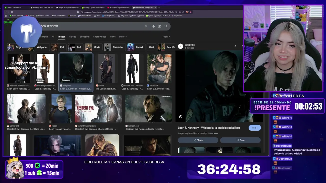326x183 pixels.
Task: Open search by image (Lens) icon
Action: pos(160,26)
